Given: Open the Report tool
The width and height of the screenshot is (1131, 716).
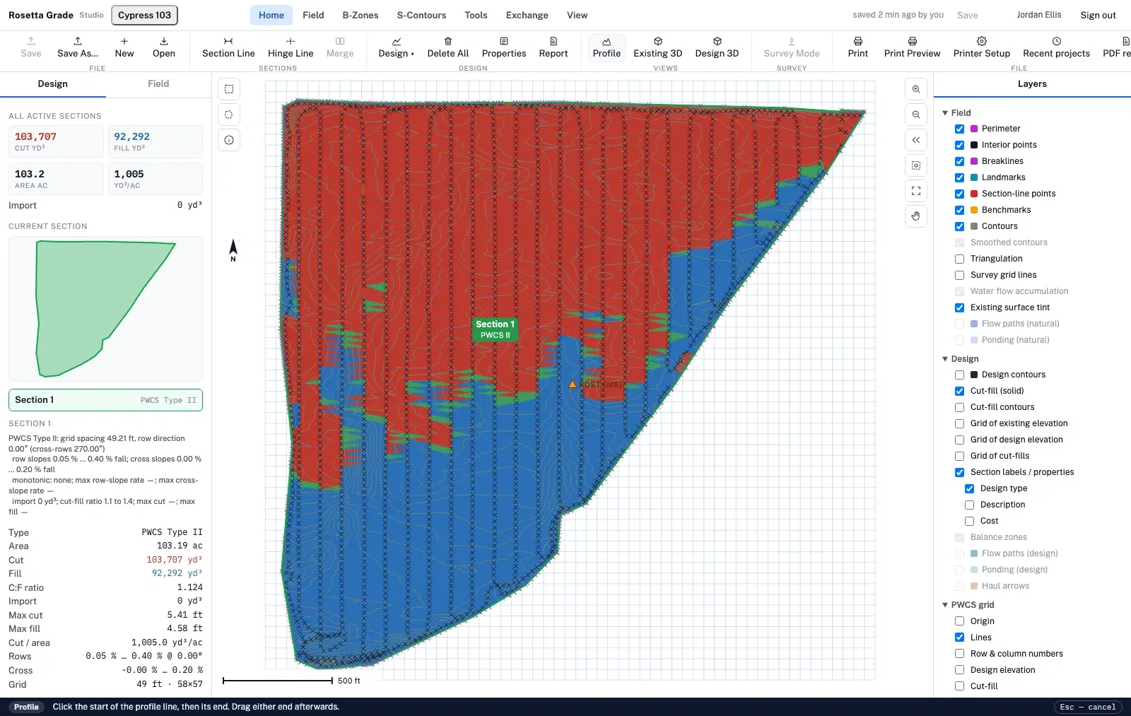Looking at the screenshot, I should 553,47.
